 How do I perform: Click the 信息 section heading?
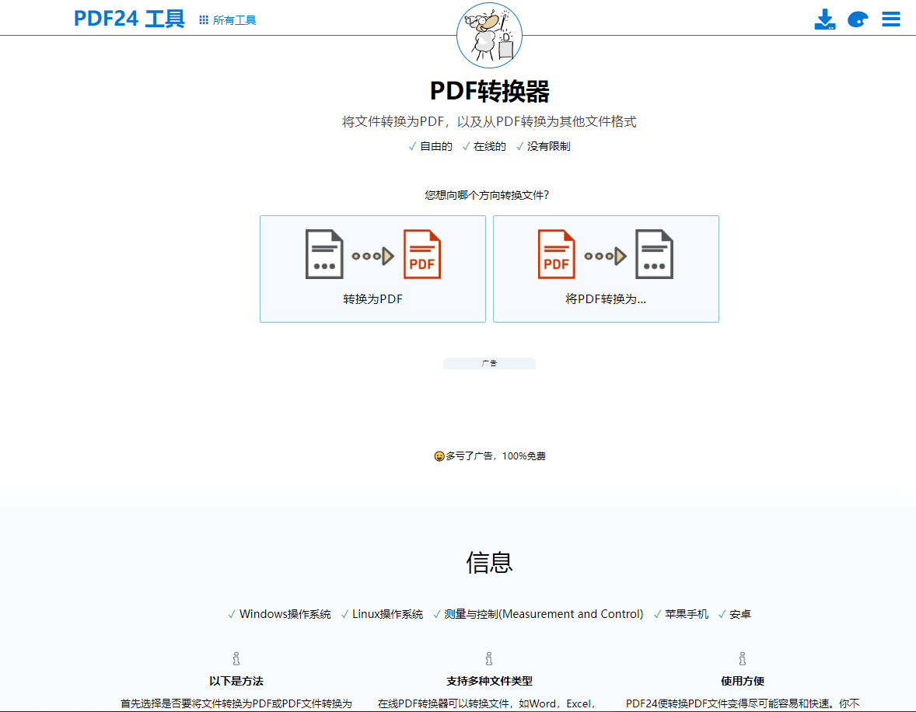point(489,563)
